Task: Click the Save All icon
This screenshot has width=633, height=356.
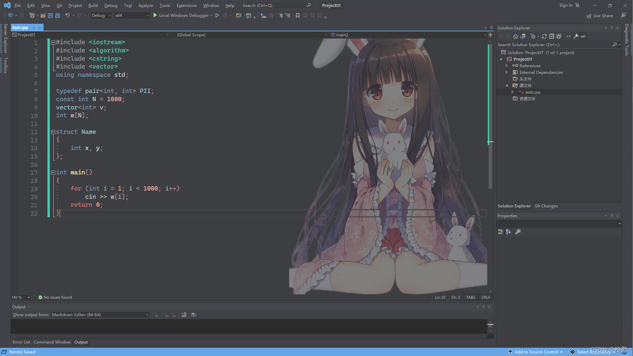Action: coord(58,15)
